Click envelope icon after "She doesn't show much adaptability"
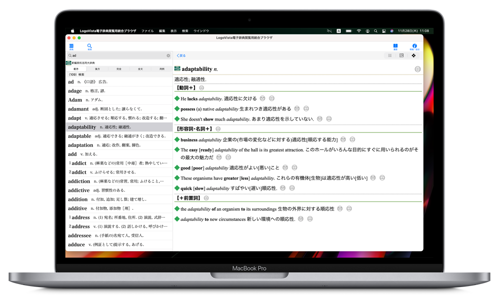The height and width of the screenshot is (299, 499). point(320,119)
